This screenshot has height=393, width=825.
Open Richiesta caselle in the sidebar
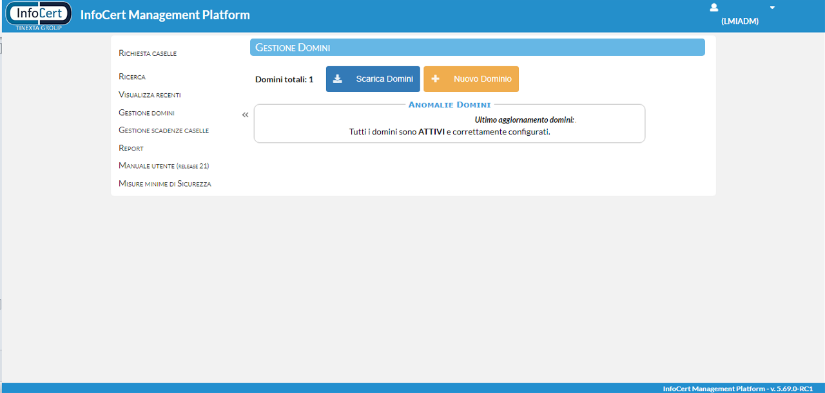click(x=148, y=53)
